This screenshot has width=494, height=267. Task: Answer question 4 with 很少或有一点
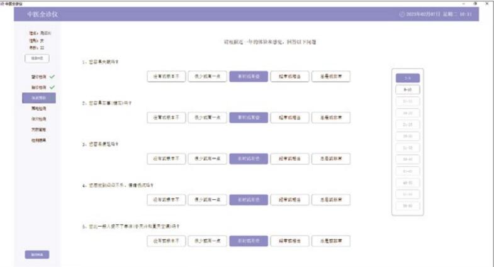[x=207, y=200]
